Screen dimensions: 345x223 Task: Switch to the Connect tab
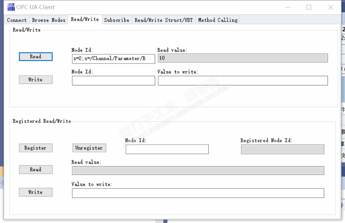[17, 20]
